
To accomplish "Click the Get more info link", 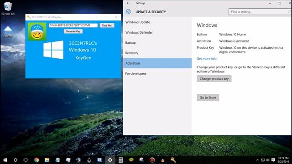I will click(207, 59).
